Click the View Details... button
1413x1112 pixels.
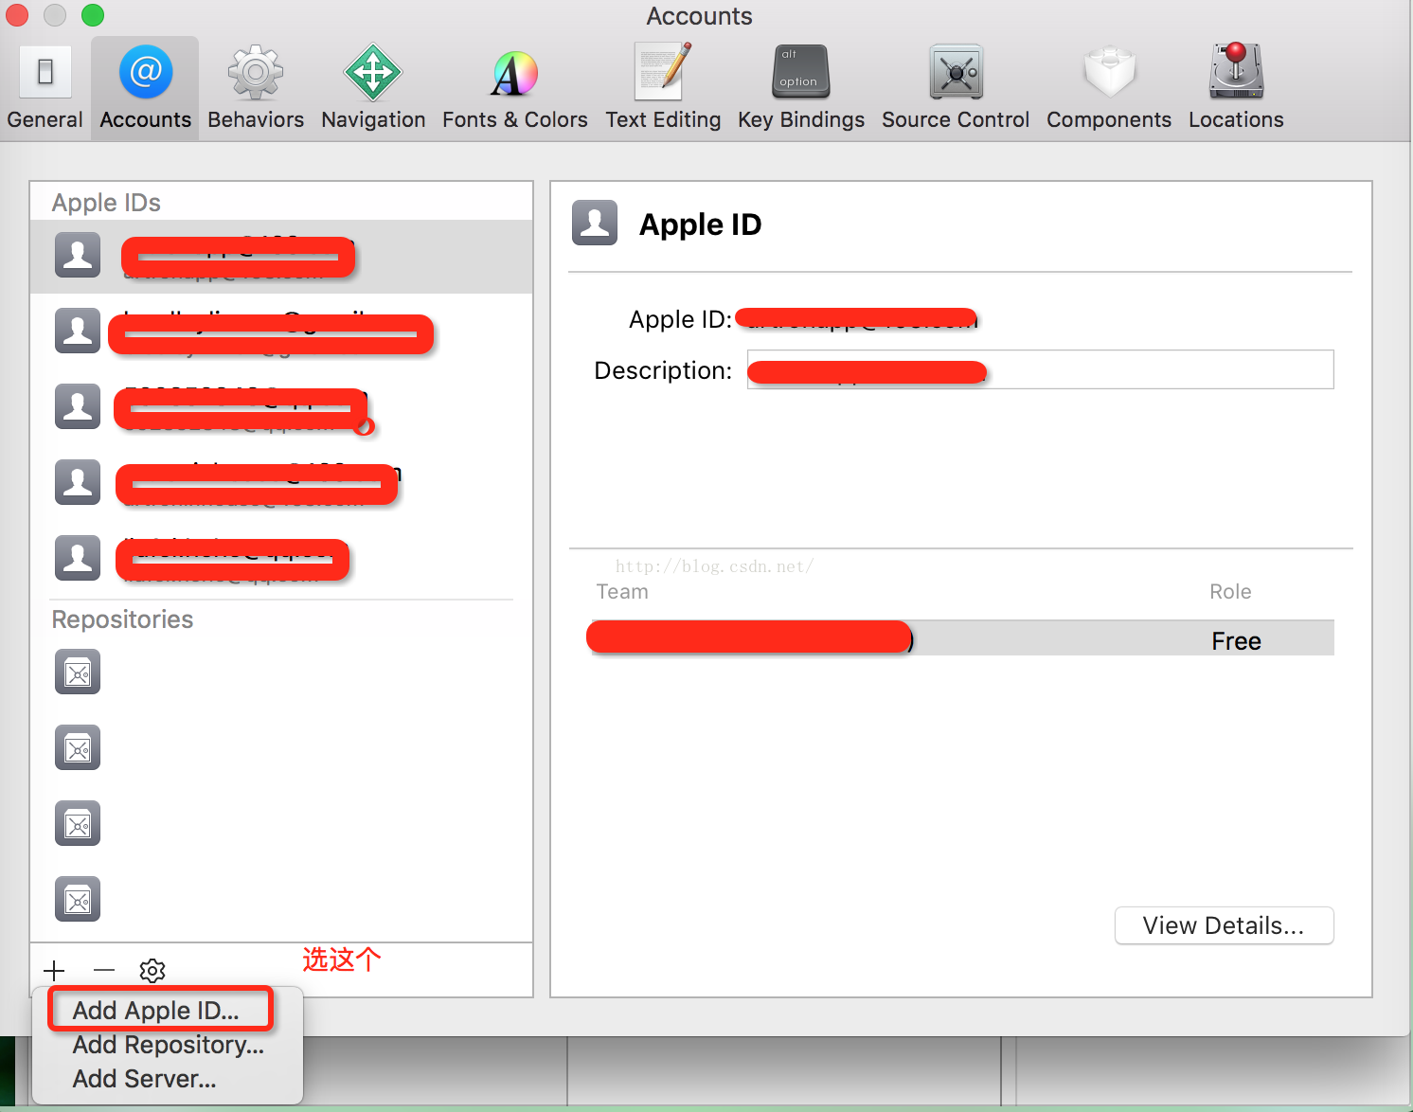coord(1224,925)
